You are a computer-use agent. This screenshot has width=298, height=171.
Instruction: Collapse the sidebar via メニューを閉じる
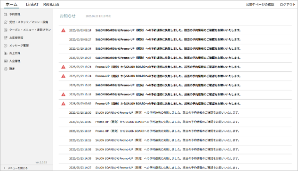pyautogui.click(x=16, y=168)
